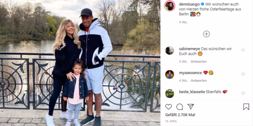Viewport: 253px width, 126px height.
Task: Open the comment speech bubble icon
Action: (x=180, y=107)
